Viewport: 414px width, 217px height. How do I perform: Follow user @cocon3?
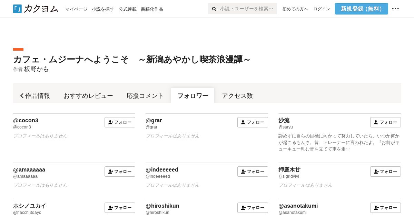(x=120, y=122)
